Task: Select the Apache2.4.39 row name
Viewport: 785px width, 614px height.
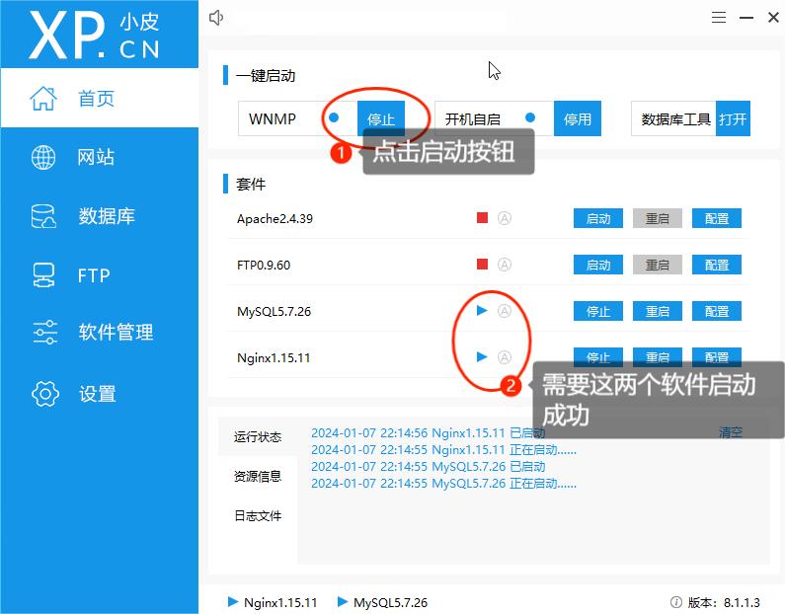Action: tap(275, 219)
